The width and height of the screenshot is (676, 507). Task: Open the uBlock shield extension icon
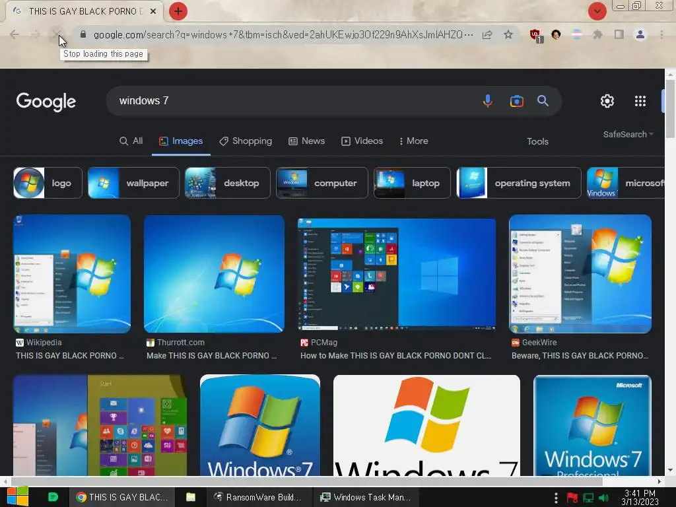535,35
